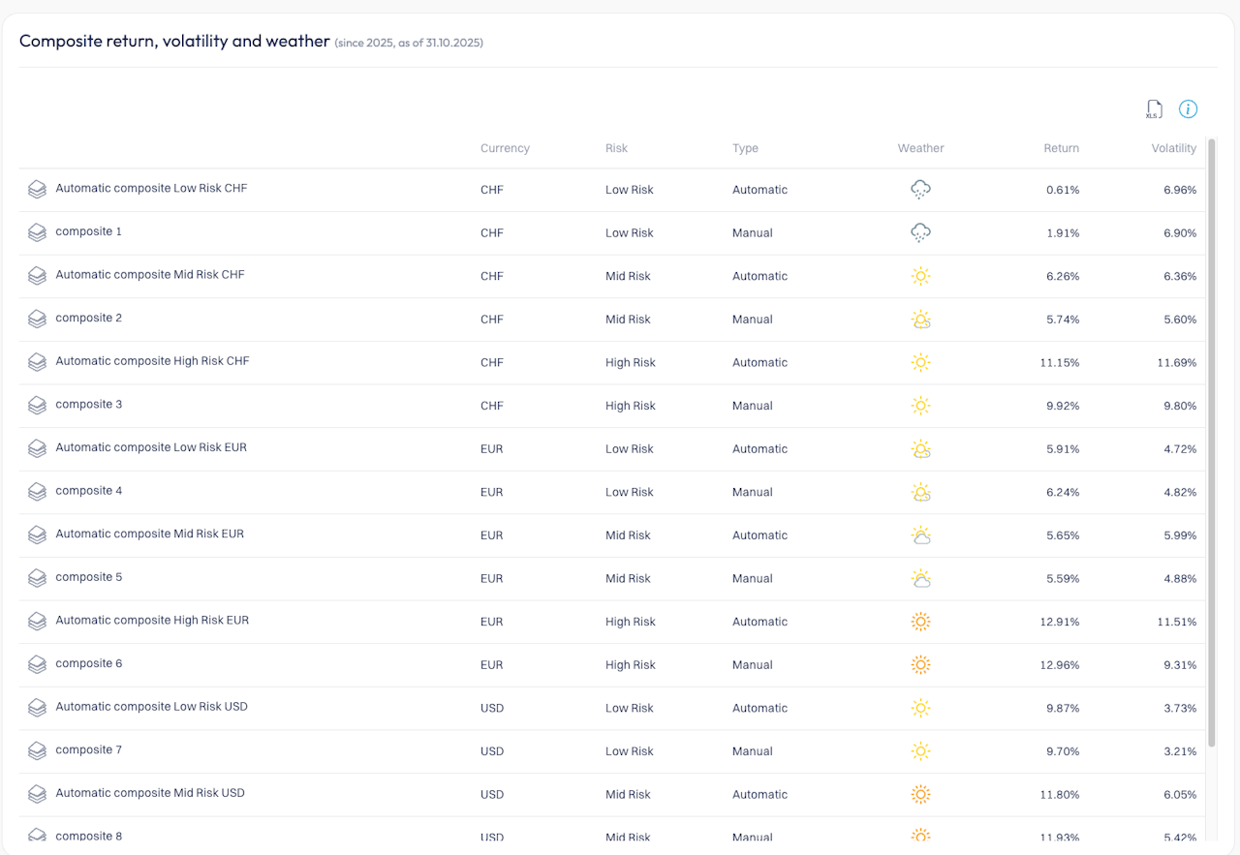The width and height of the screenshot is (1240, 855).
Task: Sort table by Risk column header
Action: [x=616, y=148]
